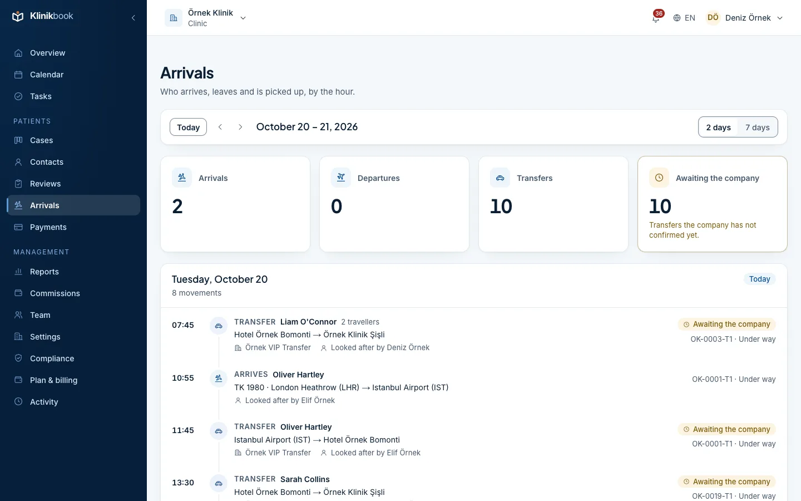Go to the next date range
Image resolution: width=801 pixels, height=501 pixels.
point(240,127)
